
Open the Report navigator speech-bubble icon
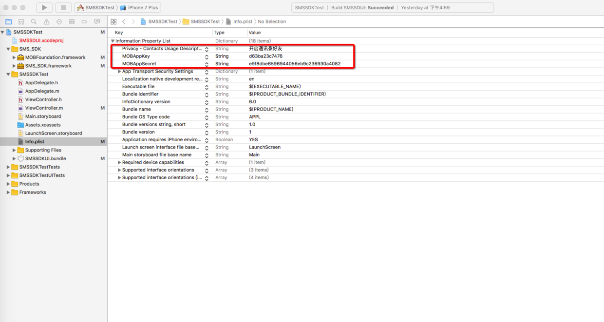pyautogui.click(x=97, y=21)
